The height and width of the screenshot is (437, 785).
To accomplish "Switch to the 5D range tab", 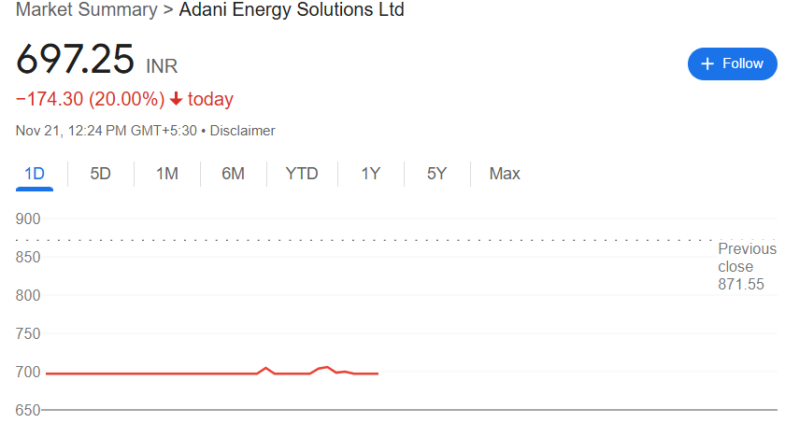I will pyautogui.click(x=100, y=174).
